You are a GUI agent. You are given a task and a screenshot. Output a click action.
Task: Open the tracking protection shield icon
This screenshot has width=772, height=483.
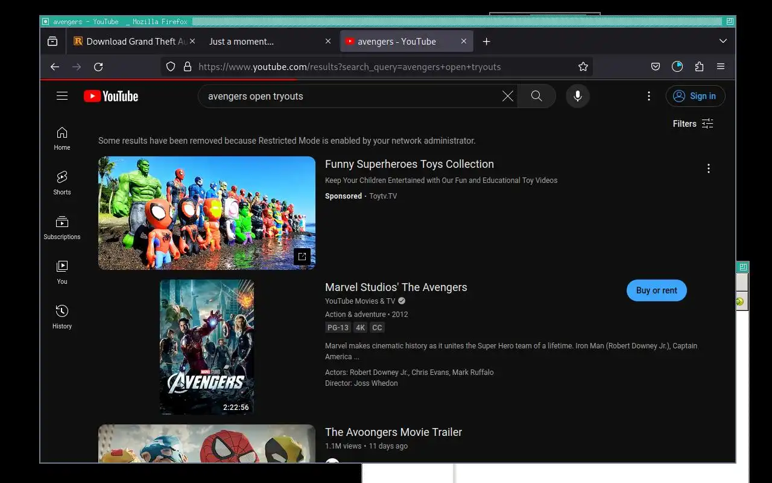tap(171, 67)
